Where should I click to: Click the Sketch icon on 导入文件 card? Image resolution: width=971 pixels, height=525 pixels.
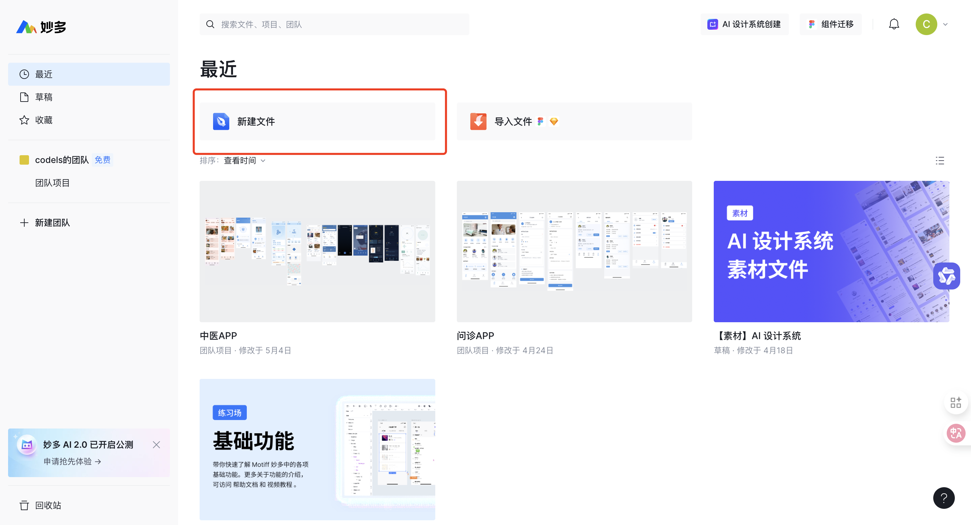[554, 121]
